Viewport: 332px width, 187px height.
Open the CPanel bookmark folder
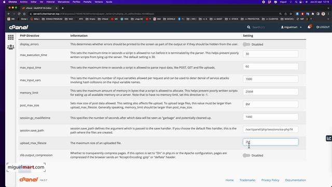[103, 19]
